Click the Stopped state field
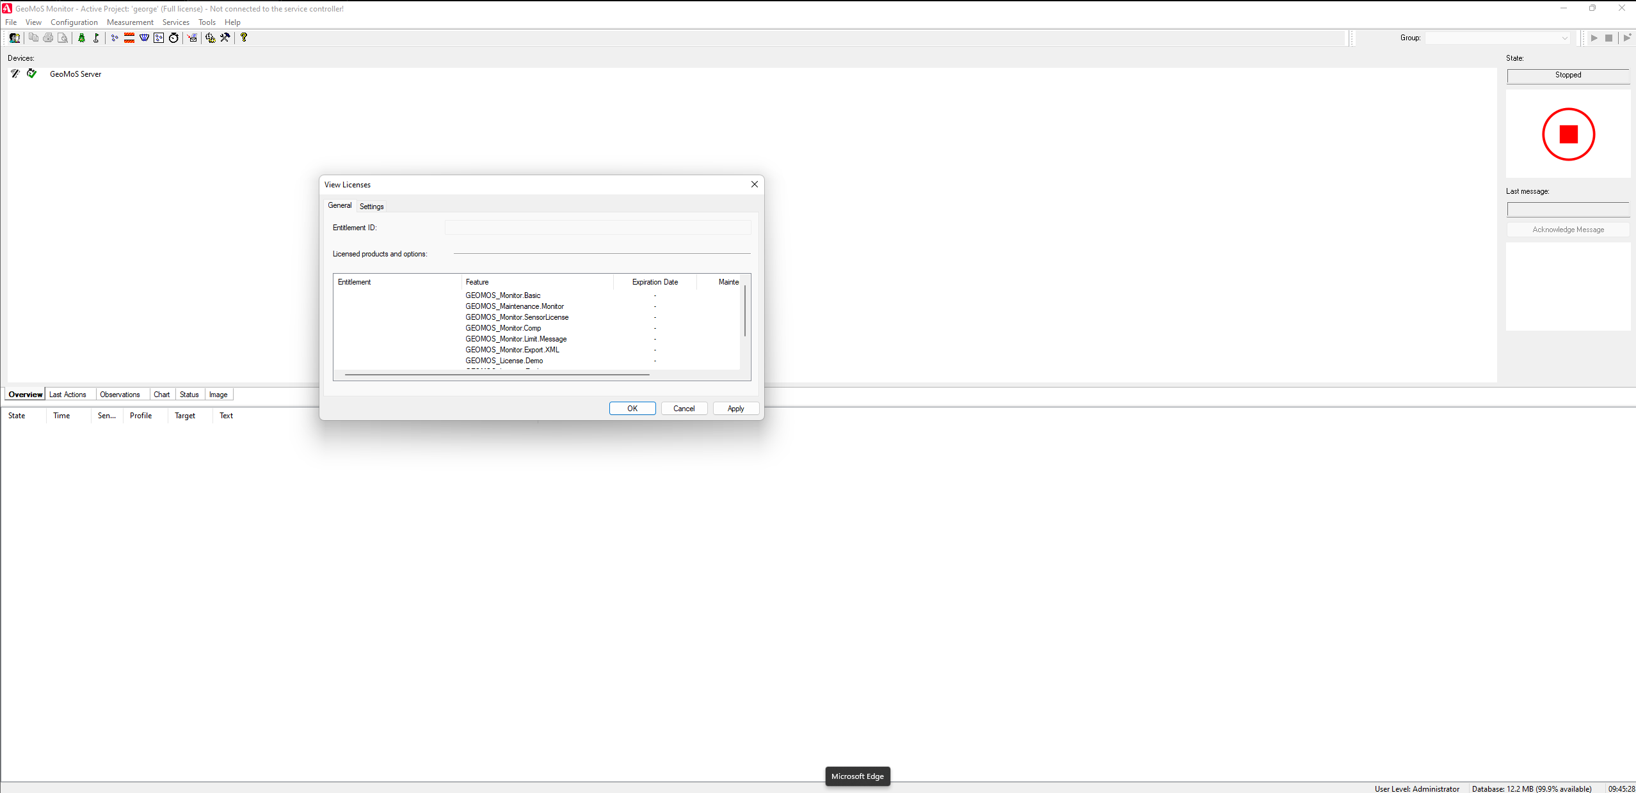 (x=1568, y=75)
